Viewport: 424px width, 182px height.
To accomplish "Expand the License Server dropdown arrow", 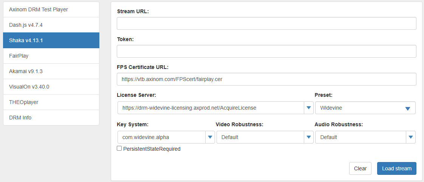I will click(309, 108).
